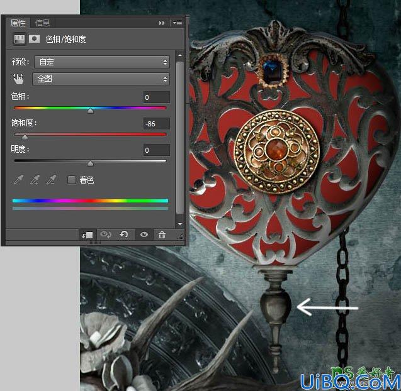This screenshot has width=401, height=391.
Task: Enable the 着色 colorize checkbox
Action: point(71,180)
